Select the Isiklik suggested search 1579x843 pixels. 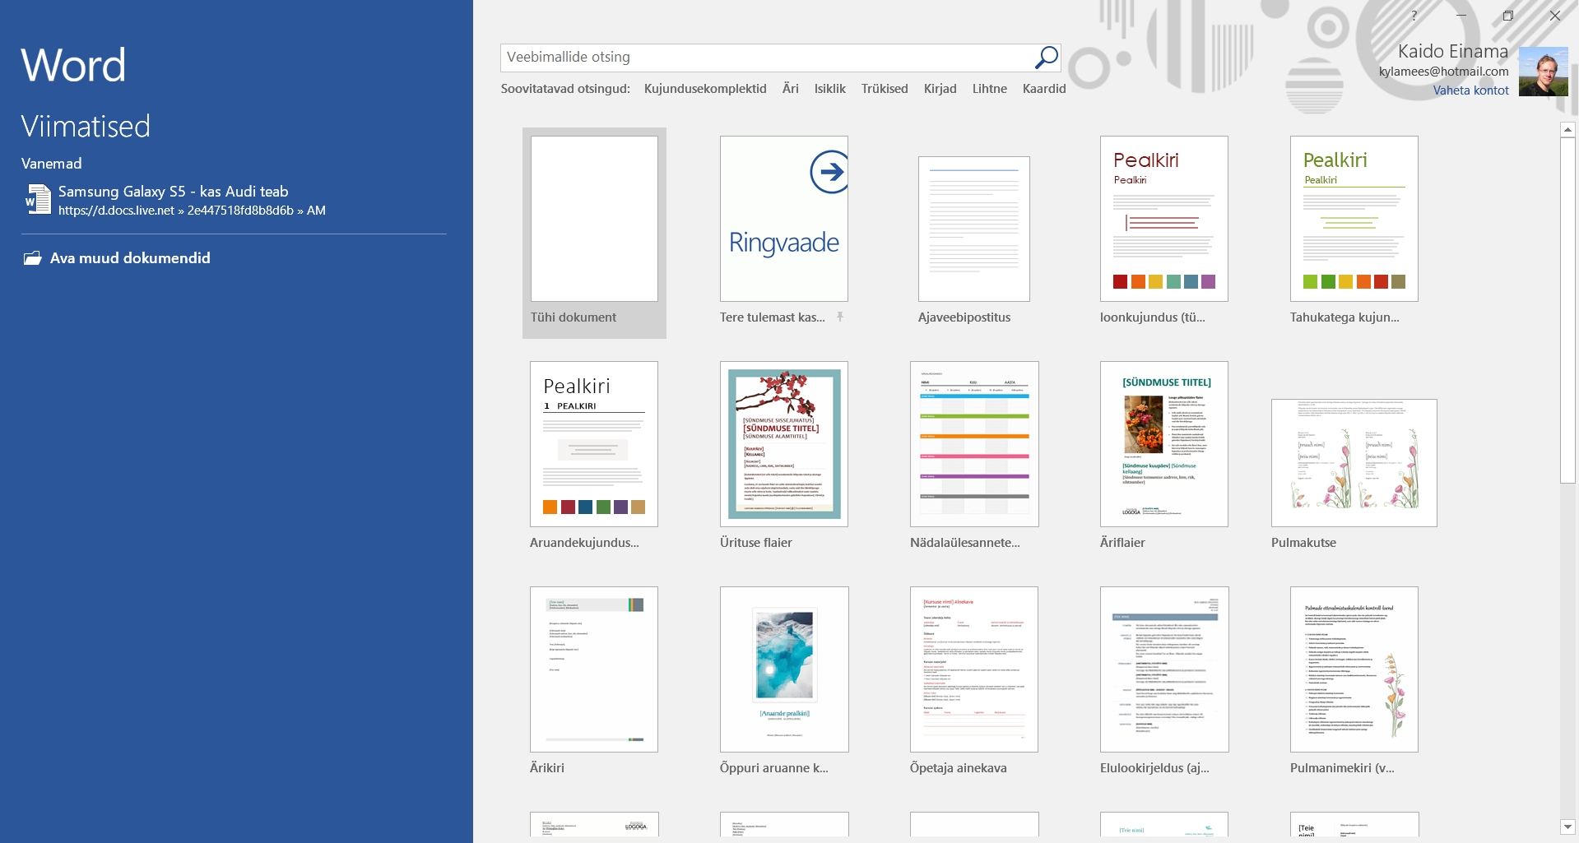pos(829,89)
